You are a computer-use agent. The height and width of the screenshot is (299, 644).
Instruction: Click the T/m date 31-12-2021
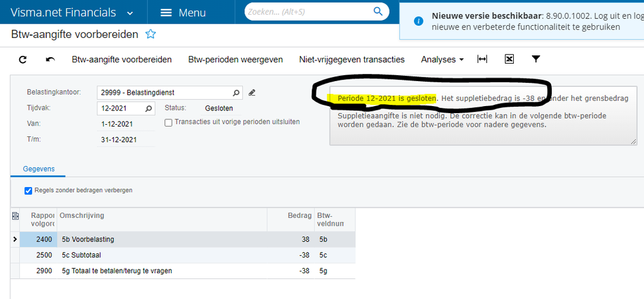pyautogui.click(x=119, y=140)
